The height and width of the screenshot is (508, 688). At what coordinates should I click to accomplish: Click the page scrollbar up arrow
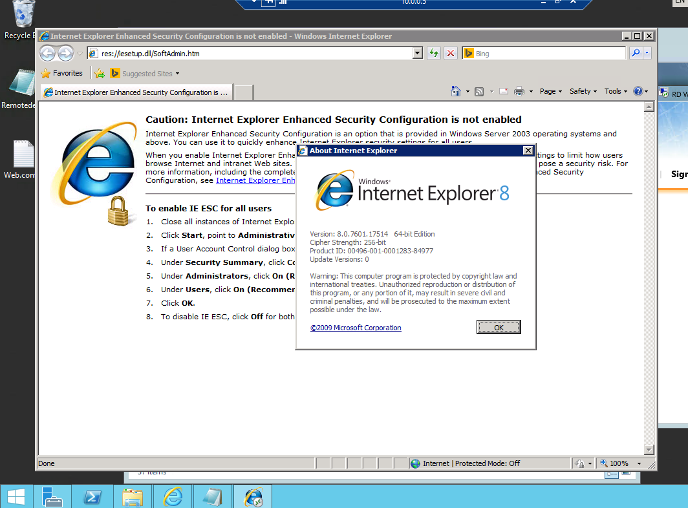pos(649,107)
